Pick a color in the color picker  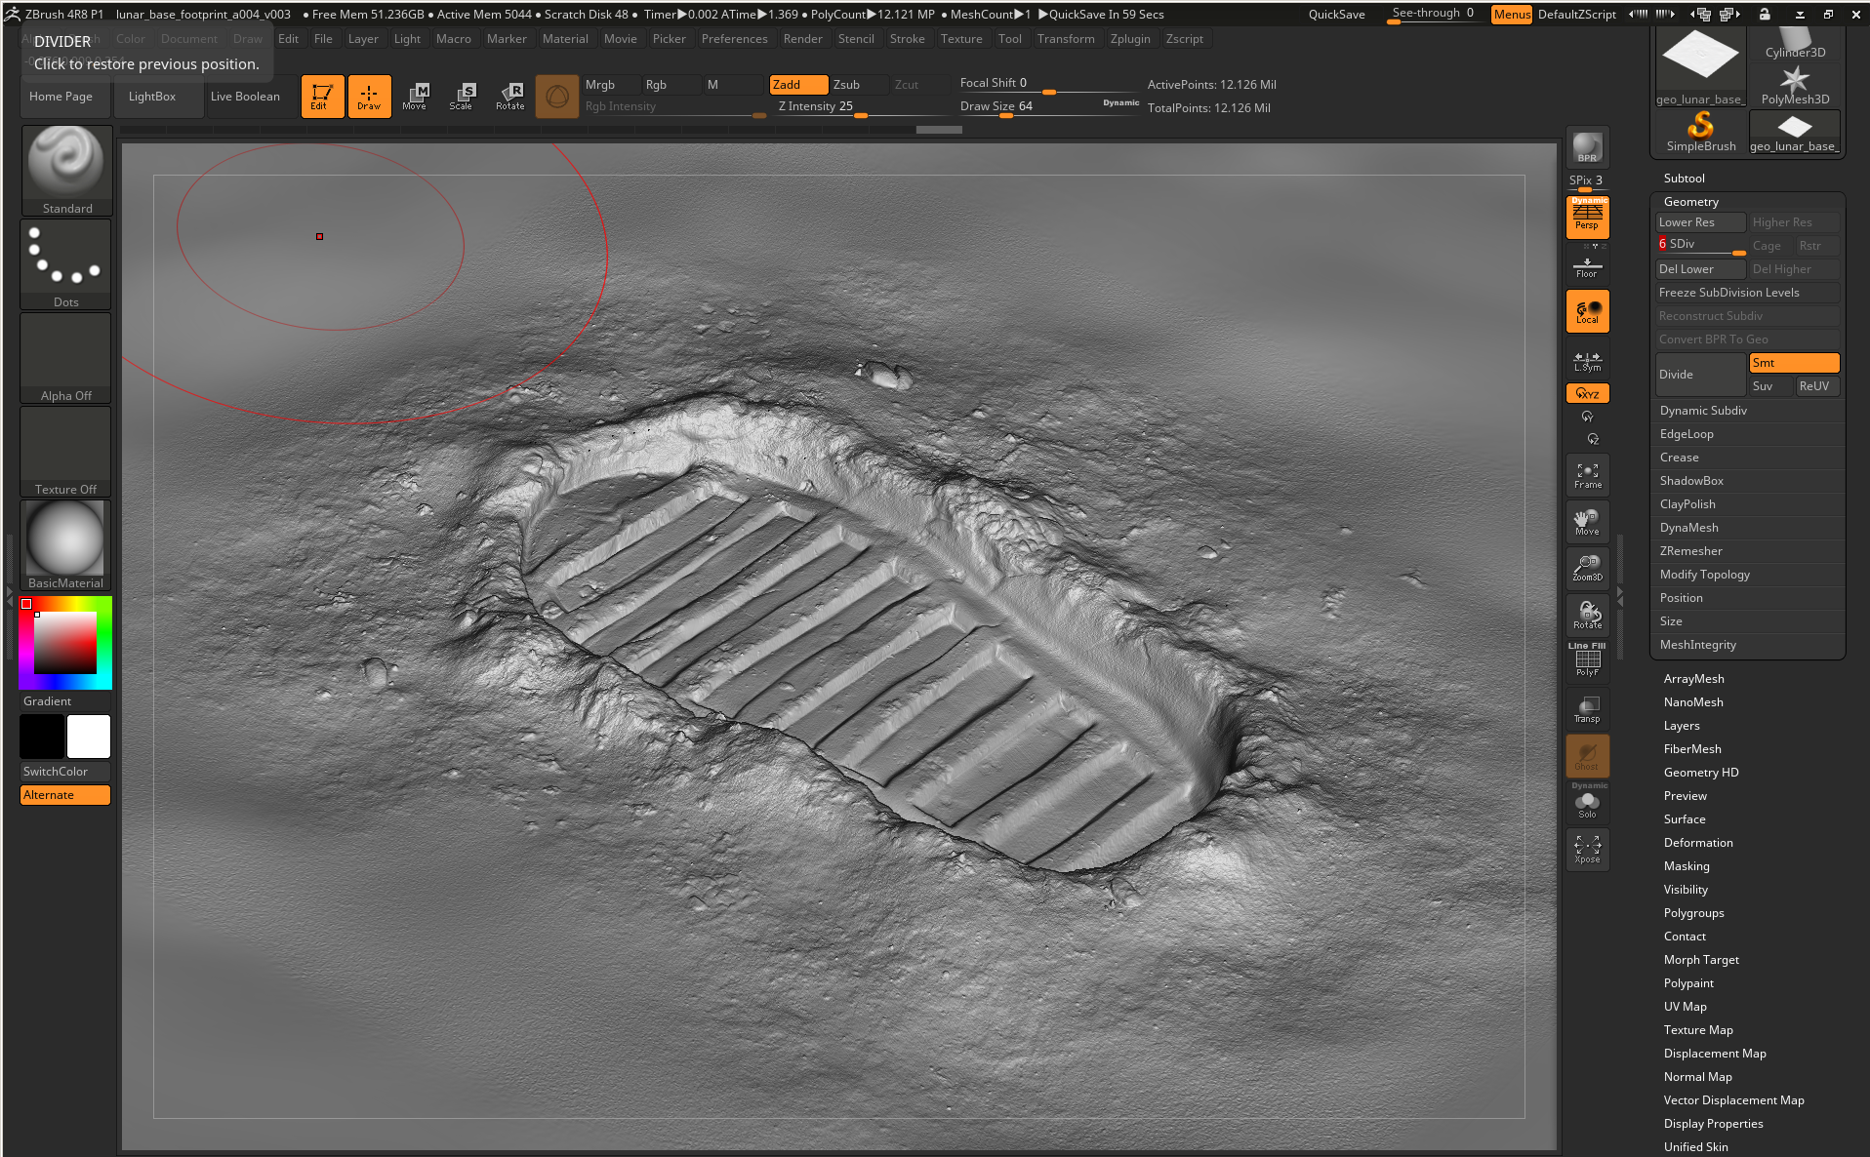point(65,643)
